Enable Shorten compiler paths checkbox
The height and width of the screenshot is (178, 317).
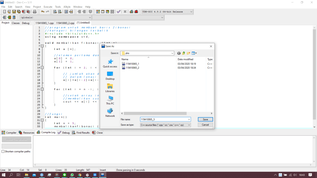pos(3,151)
